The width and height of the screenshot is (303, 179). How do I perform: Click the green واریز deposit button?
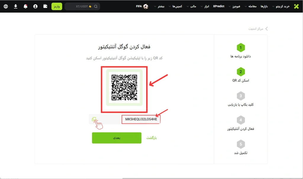(57, 7)
